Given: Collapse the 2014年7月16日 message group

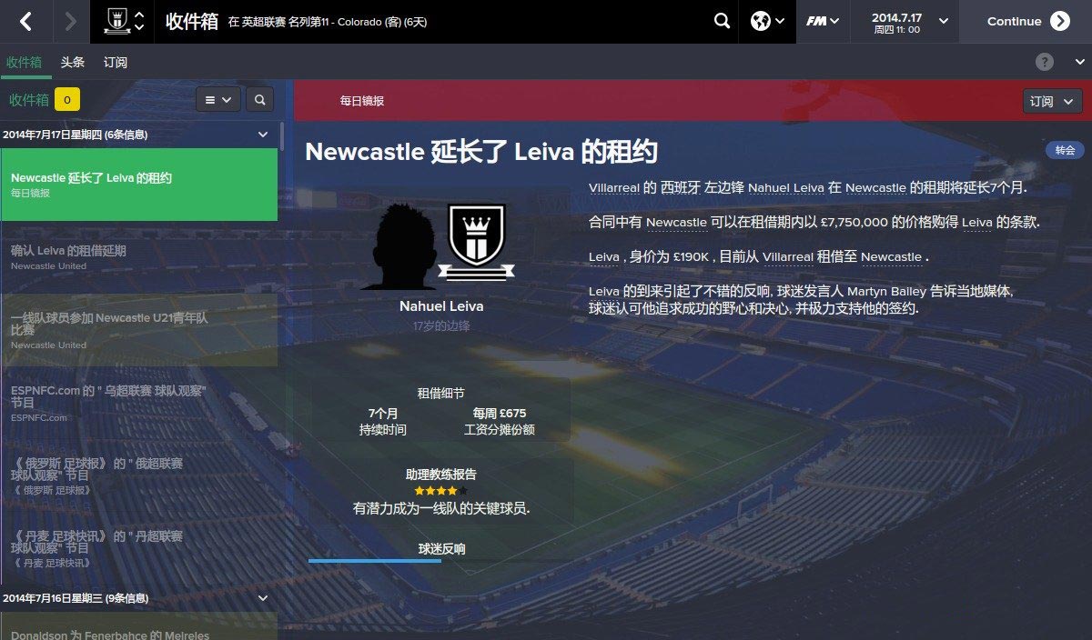Looking at the screenshot, I should [263, 598].
